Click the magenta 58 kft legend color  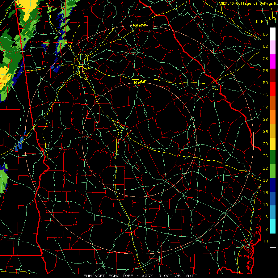coord(273,61)
